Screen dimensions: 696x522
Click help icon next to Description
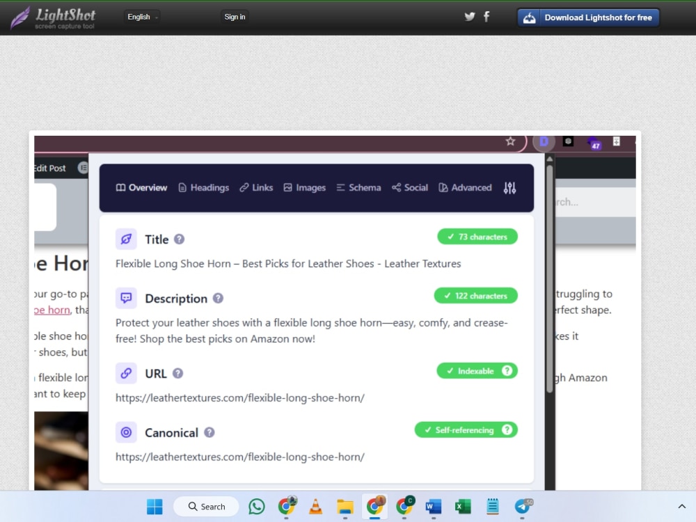point(218,299)
